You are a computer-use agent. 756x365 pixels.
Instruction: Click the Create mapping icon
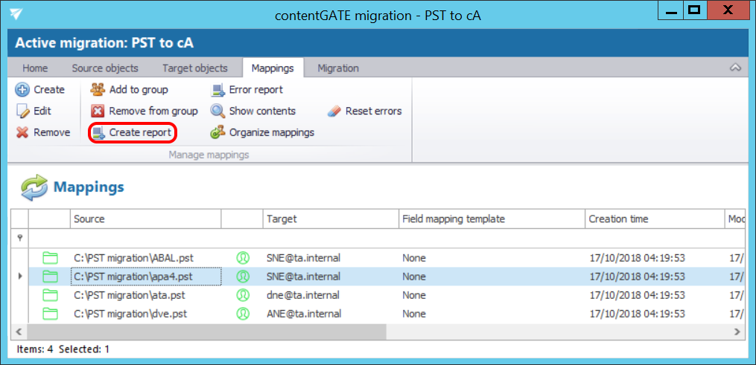tap(22, 90)
